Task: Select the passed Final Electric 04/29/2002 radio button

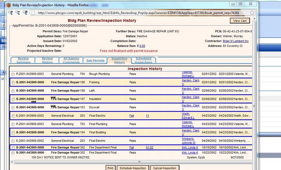Action: pyautogui.click(x=13, y=141)
